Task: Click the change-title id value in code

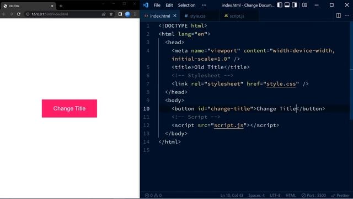Action: click(231, 109)
